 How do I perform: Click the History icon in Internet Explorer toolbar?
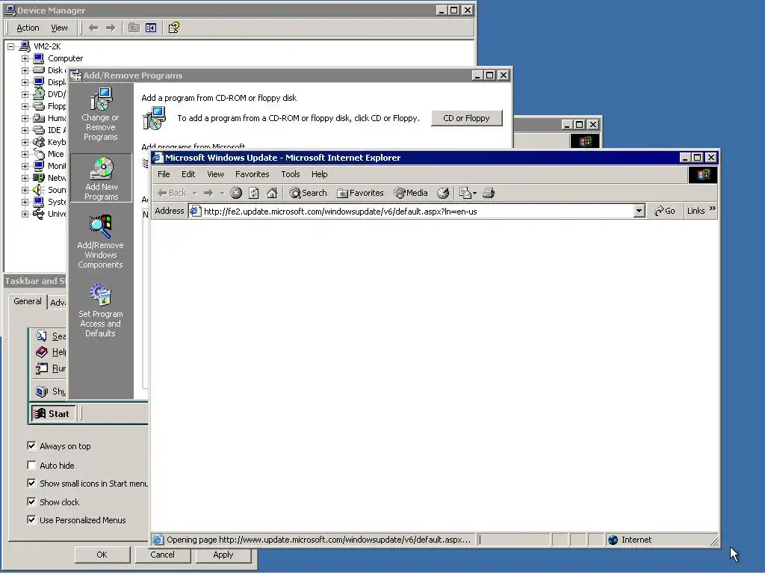pos(443,193)
